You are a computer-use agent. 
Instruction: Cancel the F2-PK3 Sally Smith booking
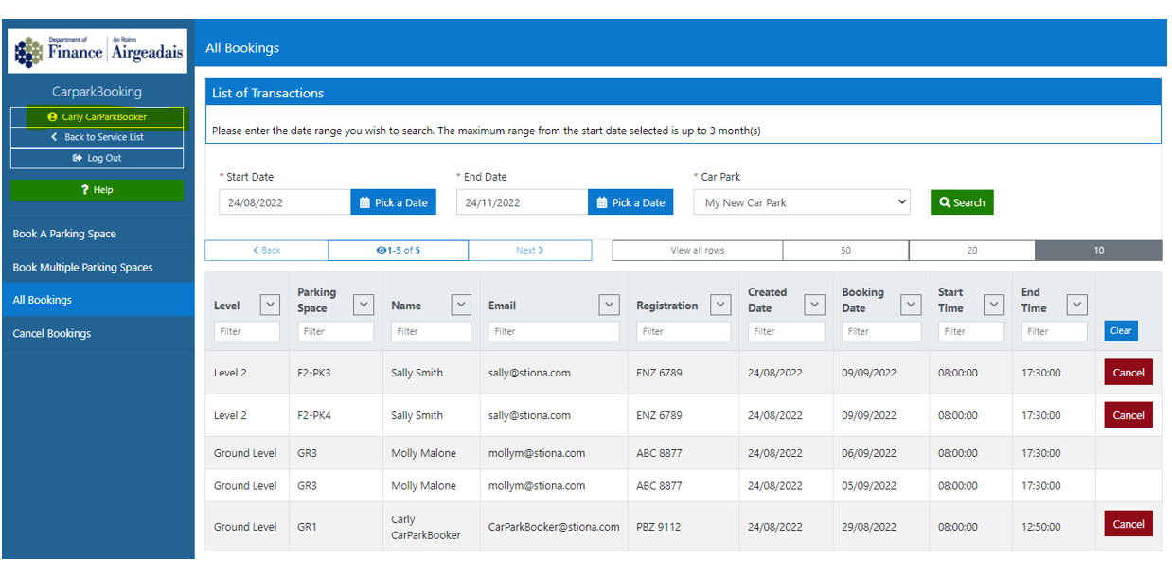(1128, 373)
